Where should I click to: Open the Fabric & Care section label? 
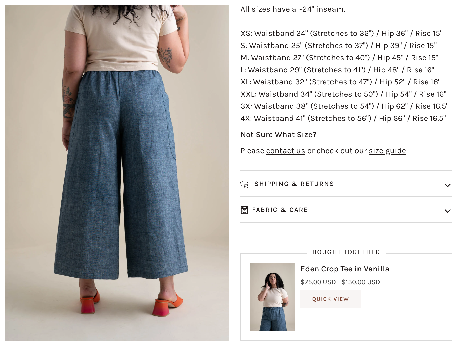tap(280, 210)
